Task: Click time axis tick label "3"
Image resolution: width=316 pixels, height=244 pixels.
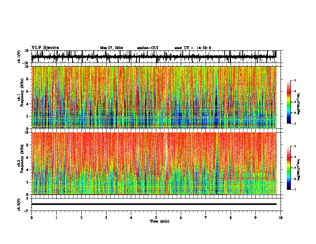Action: pyautogui.click(x=106, y=218)
